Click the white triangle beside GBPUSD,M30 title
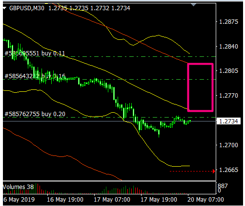This screenshot has height=206, width=245. coord(4,8)
